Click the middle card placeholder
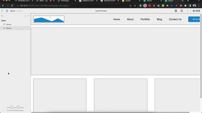 pyautogui.click(x=121, y=95)
